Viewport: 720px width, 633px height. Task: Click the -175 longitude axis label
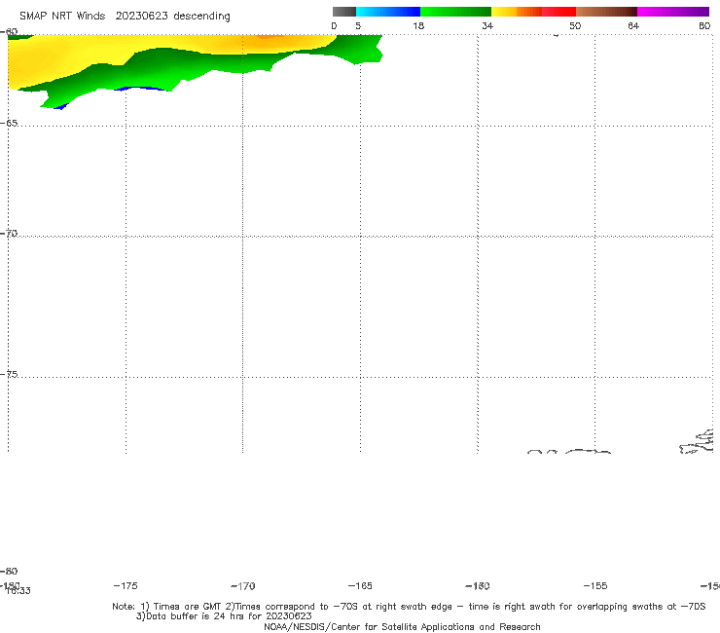click(x=126, y=585)
